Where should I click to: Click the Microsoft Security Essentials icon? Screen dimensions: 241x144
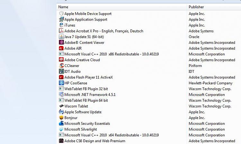point(61,124)
